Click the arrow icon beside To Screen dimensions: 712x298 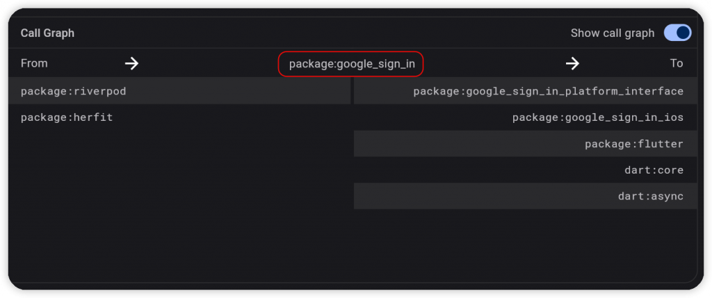[573, 63]
